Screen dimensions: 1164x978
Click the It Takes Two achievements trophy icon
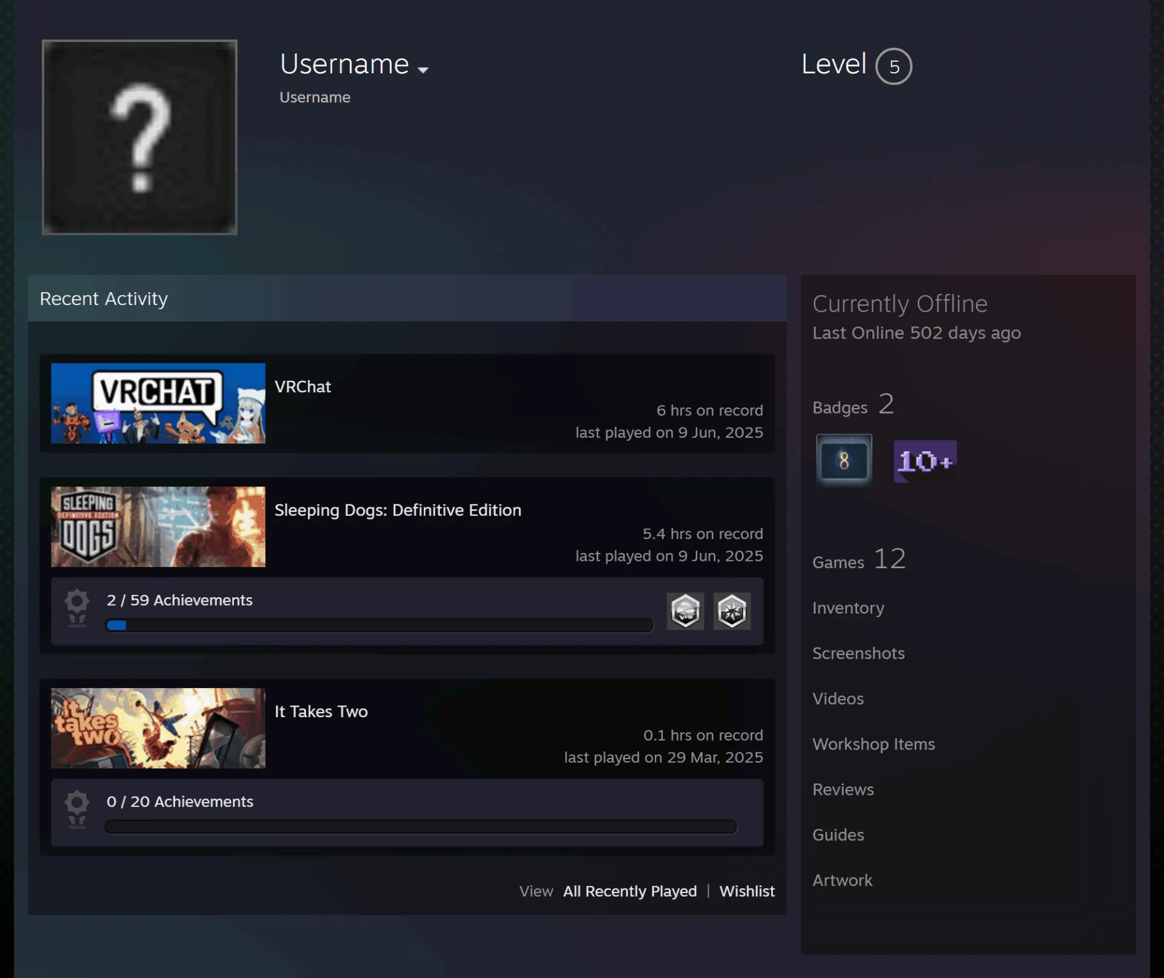77,809
